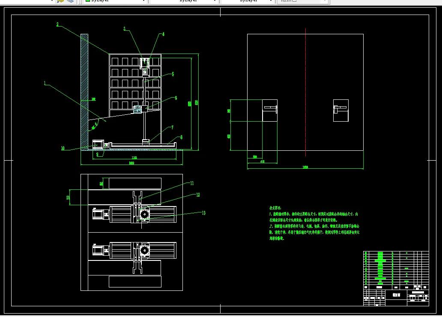Select part balloon number 2
This screenshot has width=442, height=317.
pyautogui.click(x=57, y=24)
